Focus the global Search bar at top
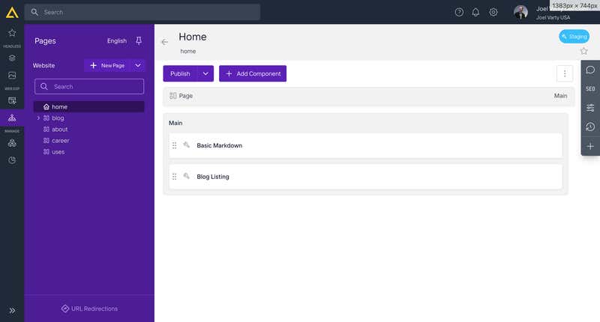The width and height of the screenshot is (600, 322). pyautogui.click(x=142, y=12)
